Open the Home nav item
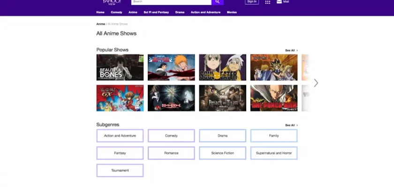 pyautogui.click(x=100, y=12)
